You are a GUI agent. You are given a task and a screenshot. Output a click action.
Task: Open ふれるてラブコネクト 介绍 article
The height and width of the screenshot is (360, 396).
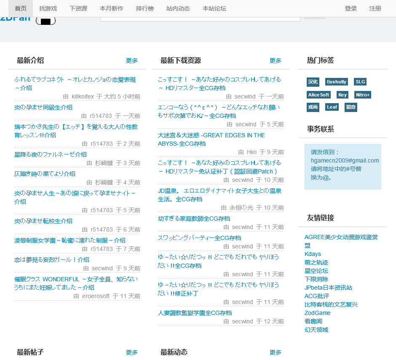click(x=75, y=84)
